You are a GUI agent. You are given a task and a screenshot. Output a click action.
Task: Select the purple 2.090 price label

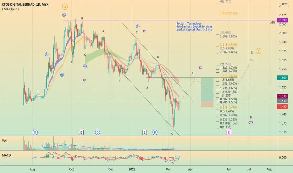coord(283,20)
